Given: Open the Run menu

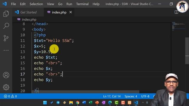Looking at the screenshot, I should 69,4.
